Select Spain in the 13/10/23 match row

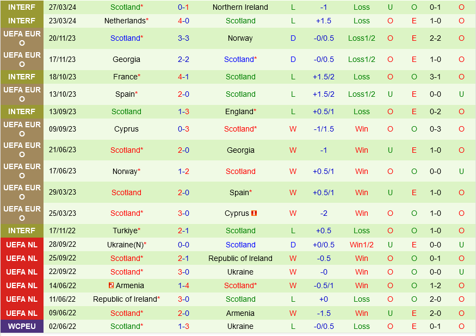pos(125,94)
